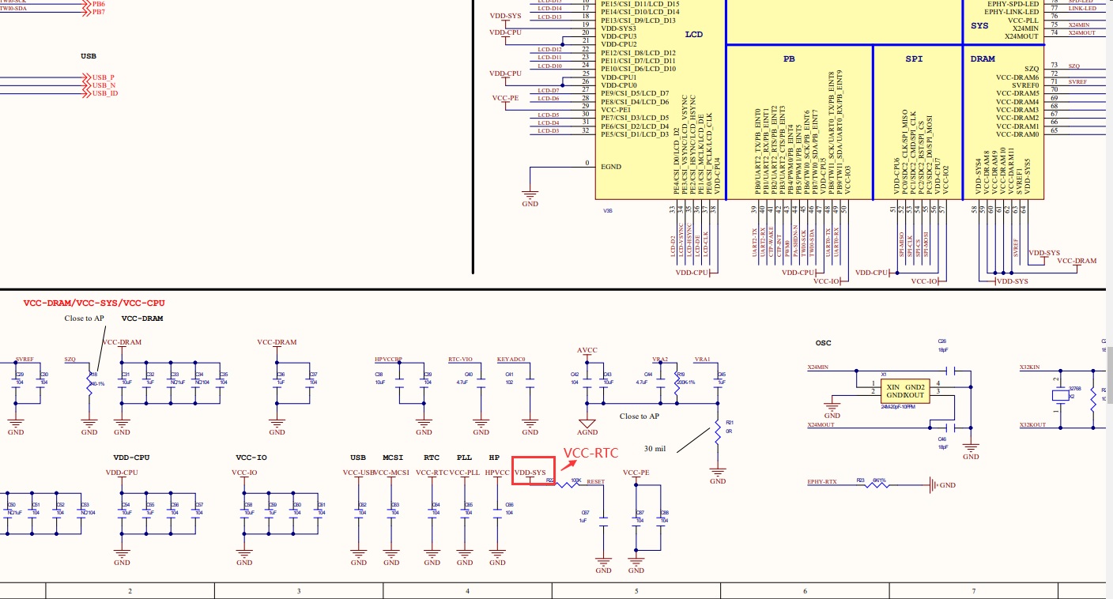Click the 'AGND' ground label
1113x599 pixels.
point(587,433)
